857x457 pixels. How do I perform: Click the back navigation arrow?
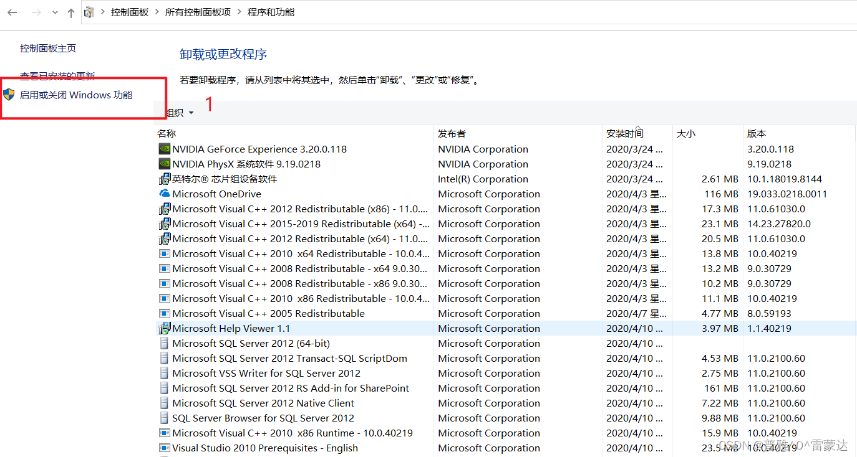tap(12, 12)
